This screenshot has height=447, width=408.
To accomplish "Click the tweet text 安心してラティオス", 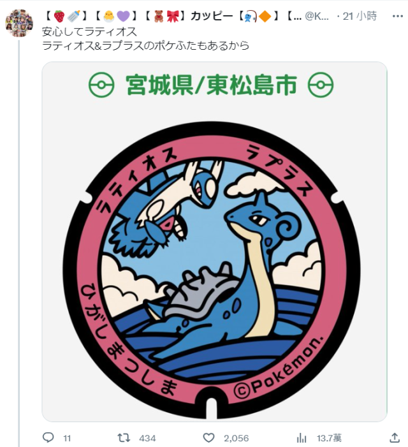I will pos(89,31).
